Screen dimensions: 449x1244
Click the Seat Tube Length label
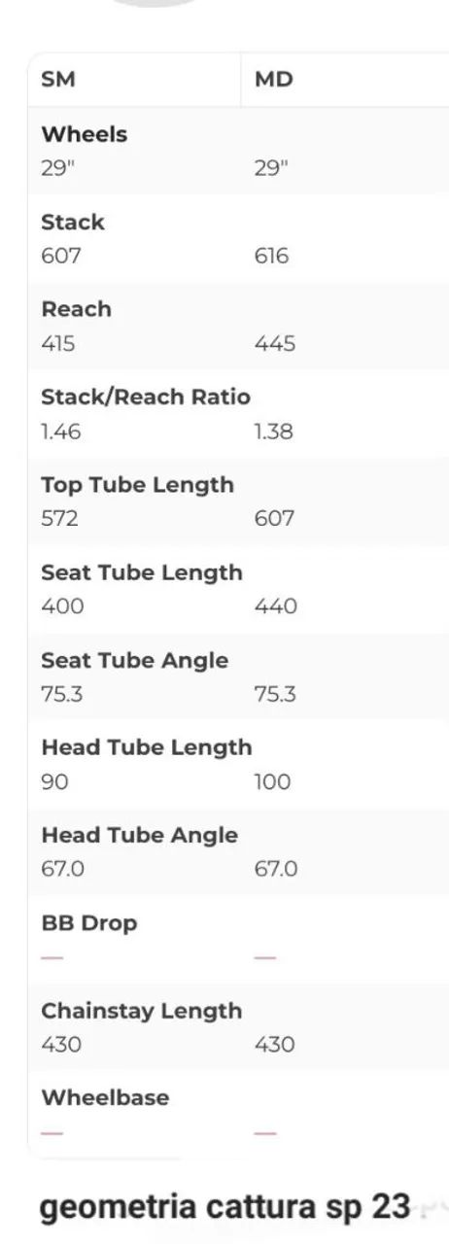click(x=142, y=572)
